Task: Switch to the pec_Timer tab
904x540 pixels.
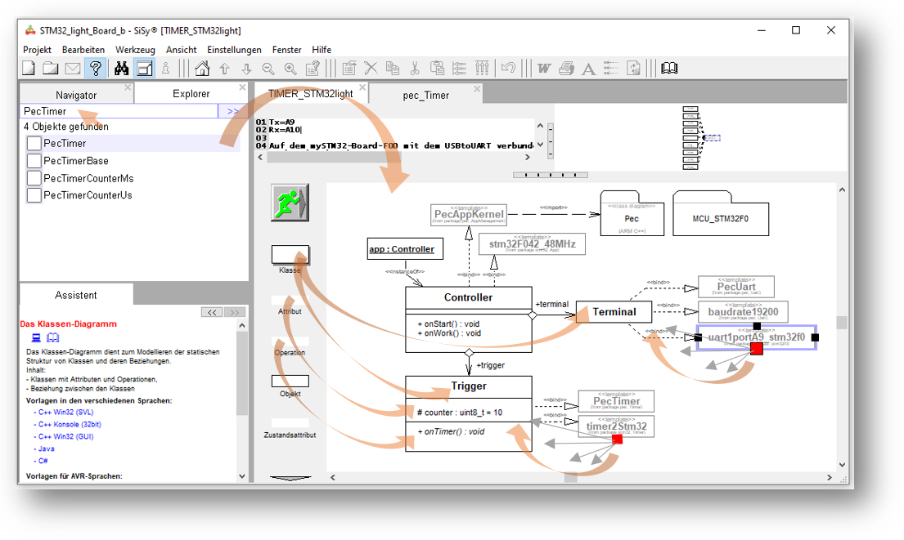Action: [x=425, y=96]
